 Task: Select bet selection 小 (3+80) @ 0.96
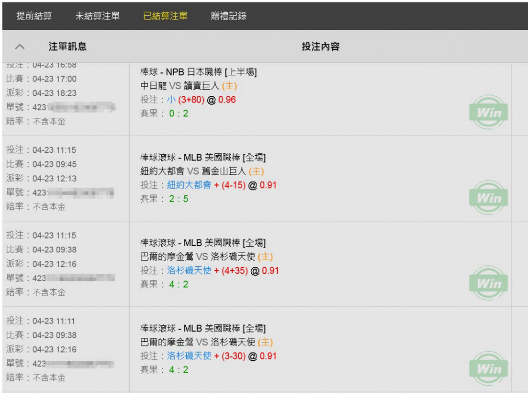pos(201,100)
